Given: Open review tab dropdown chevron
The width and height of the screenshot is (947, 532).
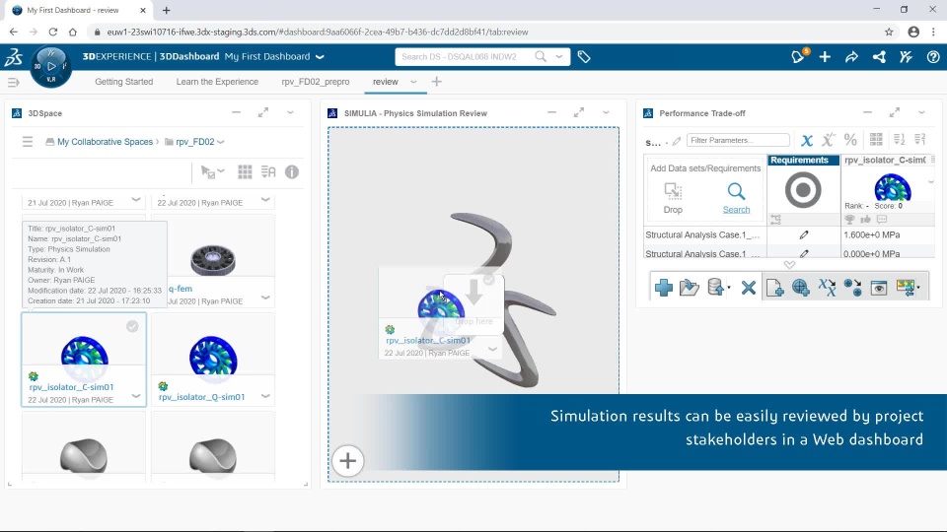Looking at the screenshot, I should tap(413, 82).
